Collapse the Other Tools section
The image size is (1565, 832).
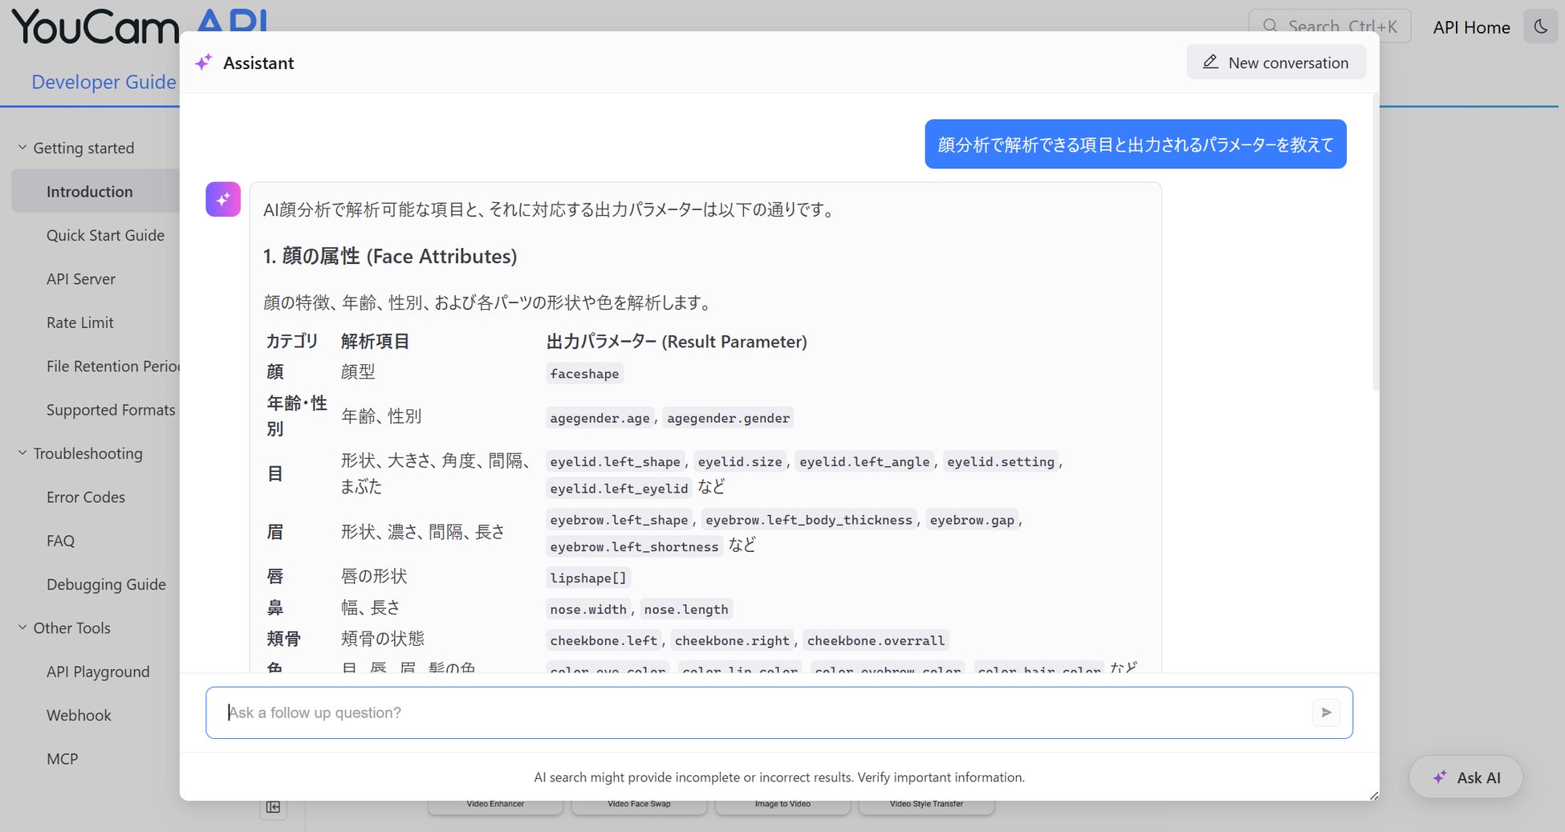(x=22, y=627)
